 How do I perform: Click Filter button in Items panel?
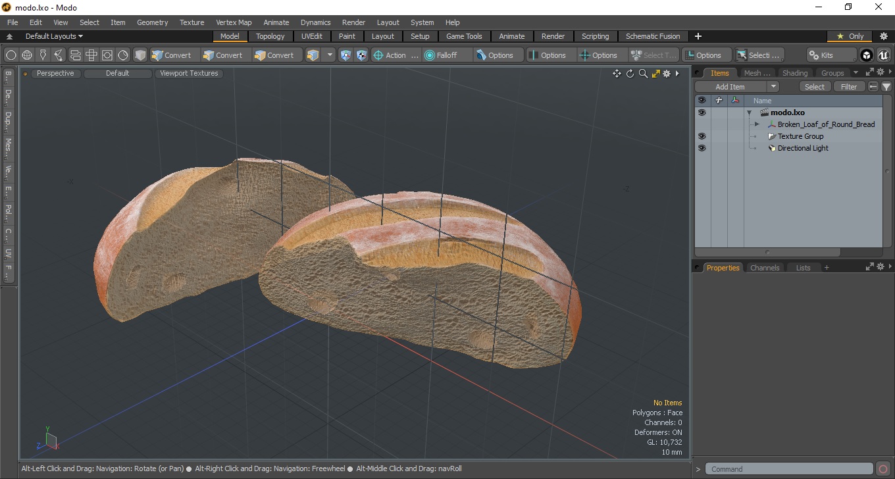tap(850, 87)
